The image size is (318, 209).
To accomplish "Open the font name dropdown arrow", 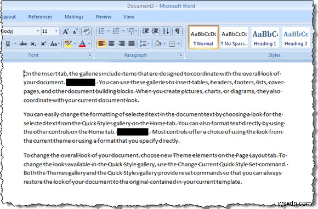I will (x=38, y=31).
